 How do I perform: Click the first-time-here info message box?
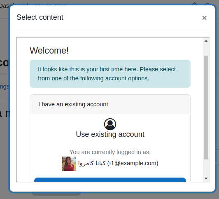(110, 74)
